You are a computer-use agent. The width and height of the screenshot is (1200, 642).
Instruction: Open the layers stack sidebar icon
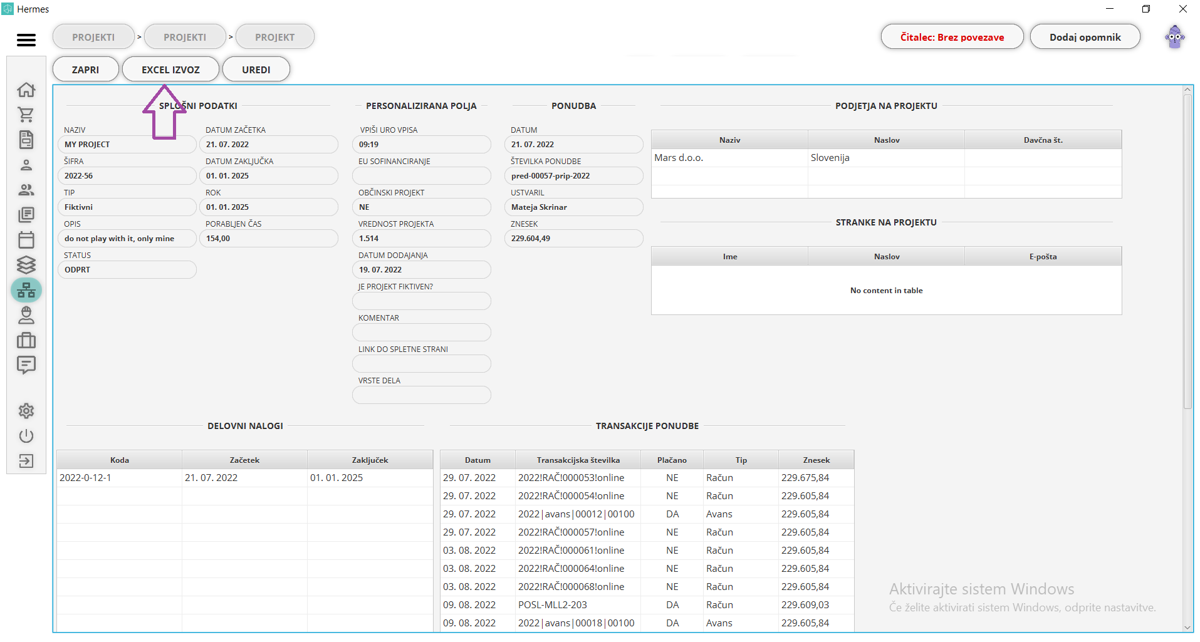tap(26, 265)
